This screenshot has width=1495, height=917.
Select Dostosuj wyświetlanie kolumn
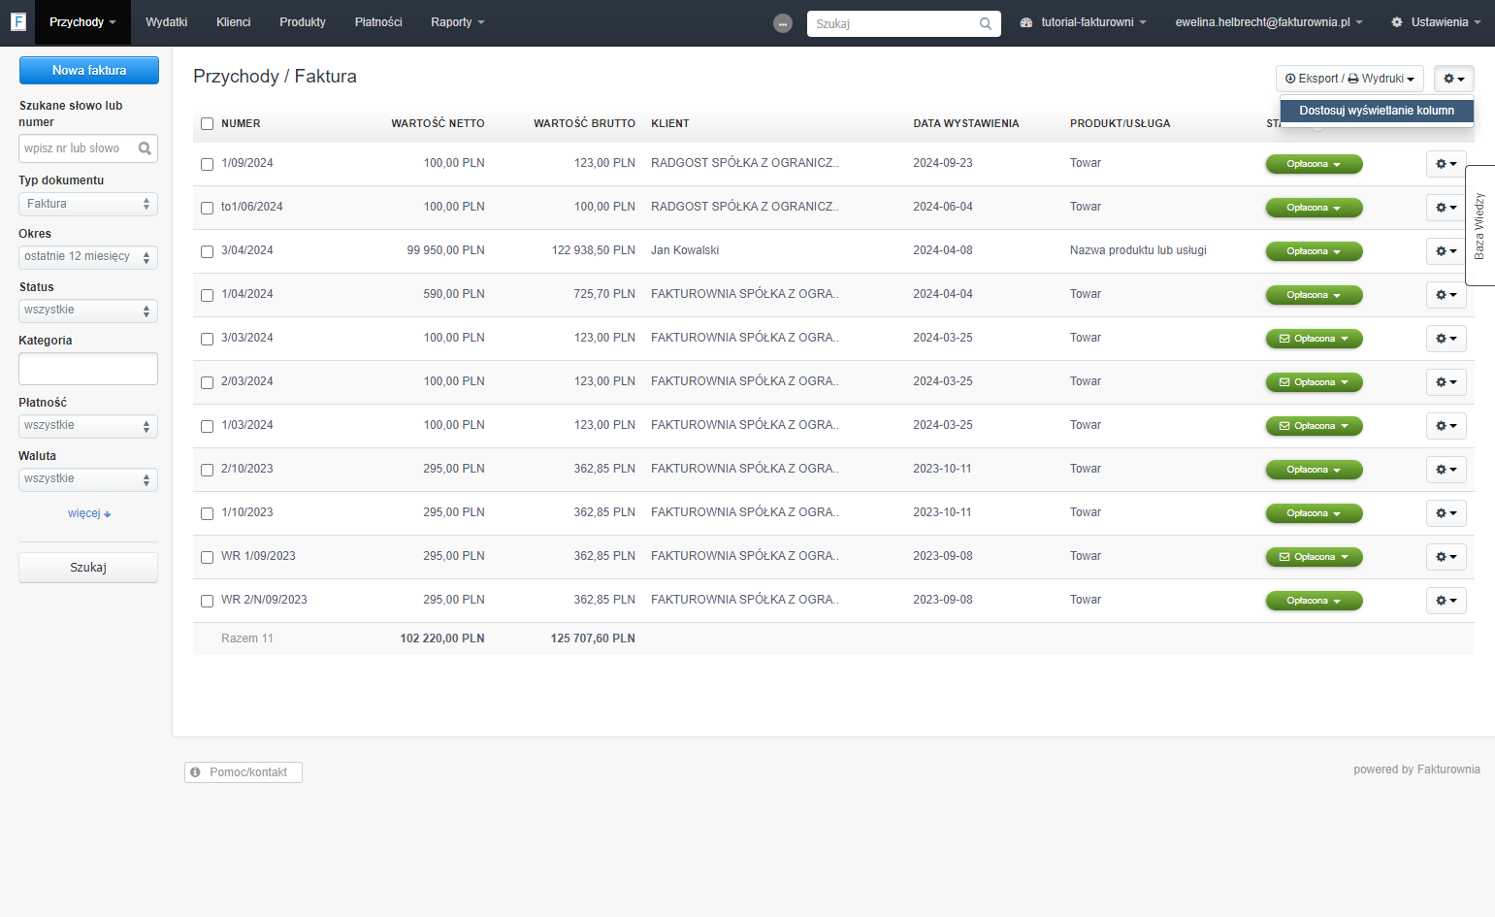click(x=1377, y=111)
